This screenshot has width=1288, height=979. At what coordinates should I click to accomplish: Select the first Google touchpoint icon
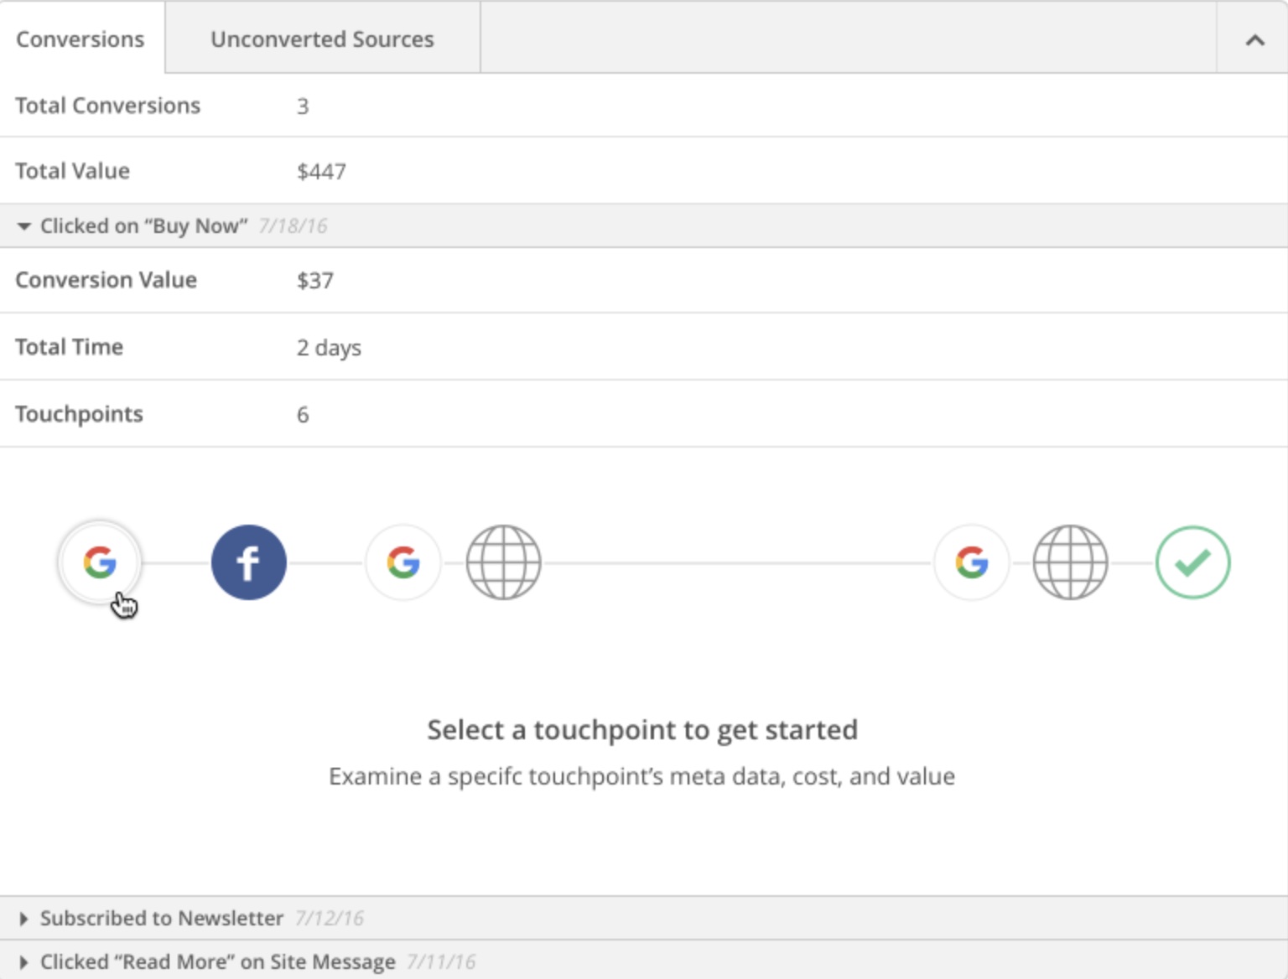point(100,562)
